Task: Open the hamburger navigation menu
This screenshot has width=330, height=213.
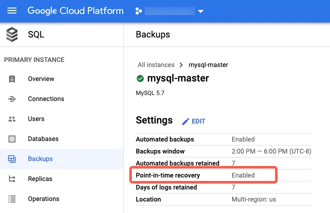Action: [x=12, y=11]
